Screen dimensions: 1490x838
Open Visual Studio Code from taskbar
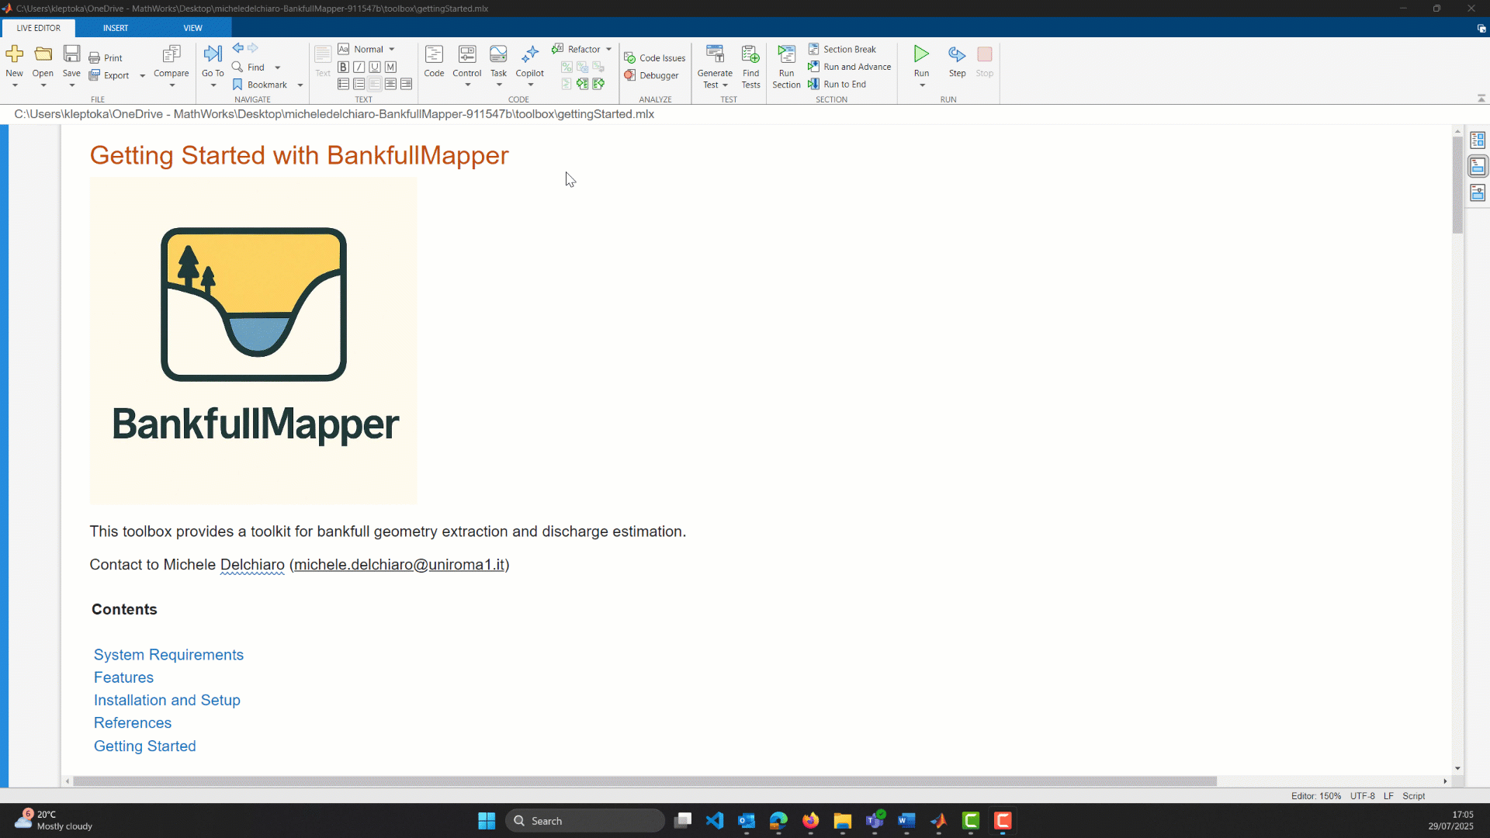(x=715, y=821)
